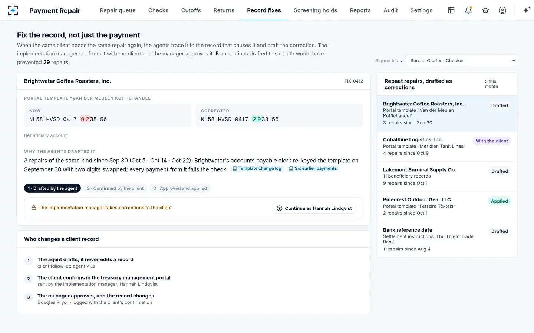534x333 pixels.
Task: Open the user account icon in header
Action: (502, 10)
